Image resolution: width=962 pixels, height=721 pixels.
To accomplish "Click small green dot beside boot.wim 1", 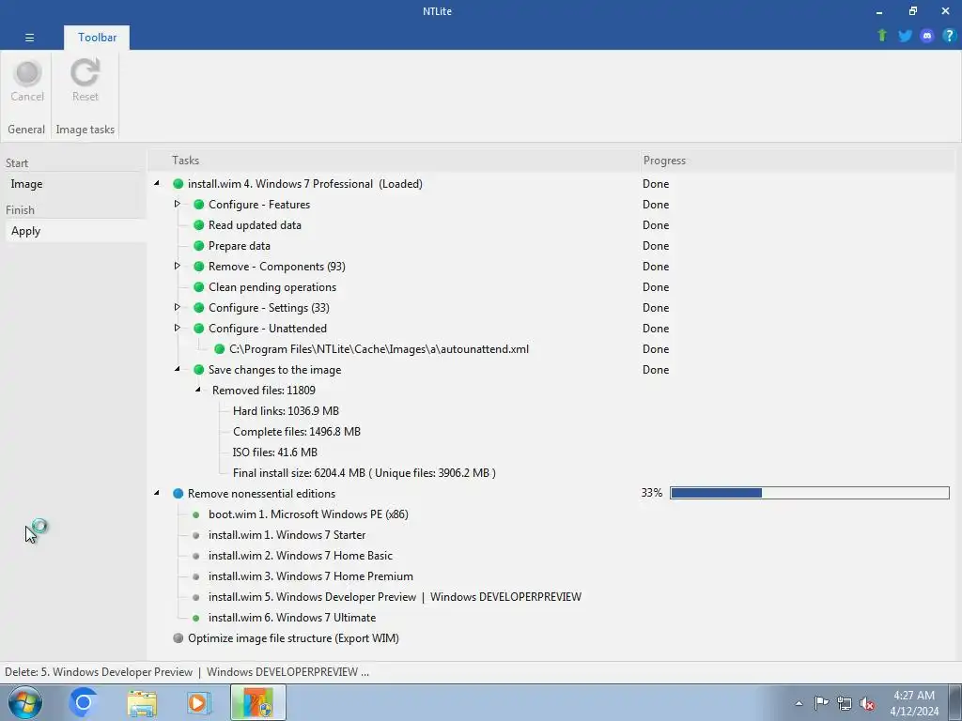I will [x=195, y=515].
